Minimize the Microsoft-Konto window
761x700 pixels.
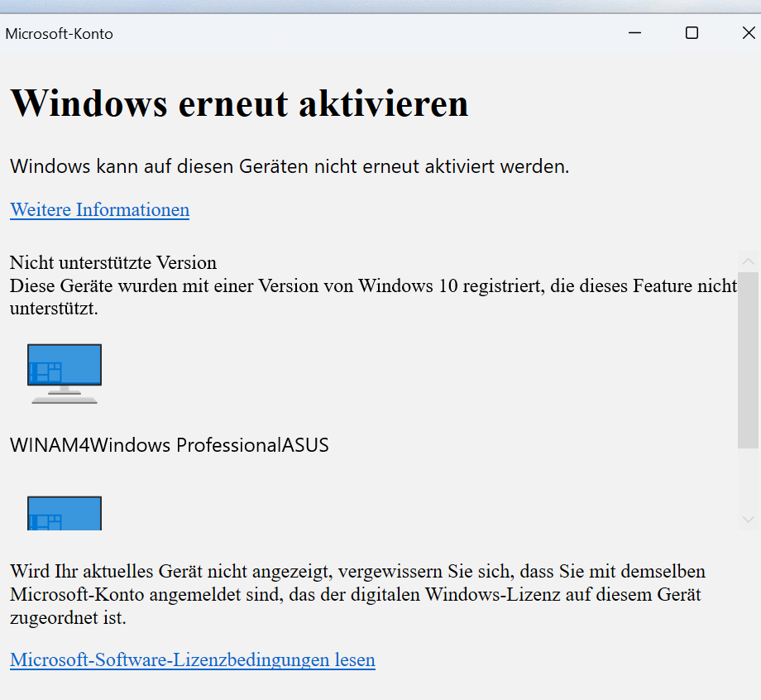pyautogui.click(x=634, y=33)
